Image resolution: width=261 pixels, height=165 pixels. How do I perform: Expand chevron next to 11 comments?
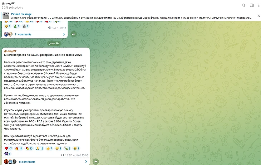64,34
